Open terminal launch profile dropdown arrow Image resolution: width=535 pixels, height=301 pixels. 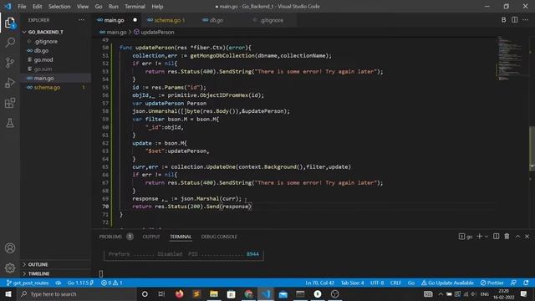click(487, 236)
